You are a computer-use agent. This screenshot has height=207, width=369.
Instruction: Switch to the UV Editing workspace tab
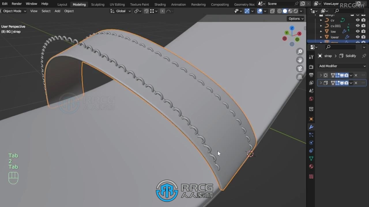[x=117, y=4]
